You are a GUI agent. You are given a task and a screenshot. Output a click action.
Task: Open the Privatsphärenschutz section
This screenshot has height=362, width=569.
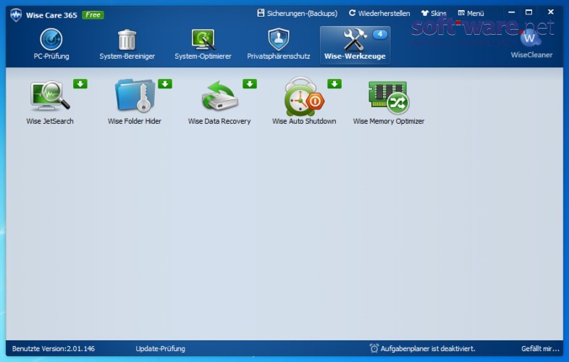[278, 45]
